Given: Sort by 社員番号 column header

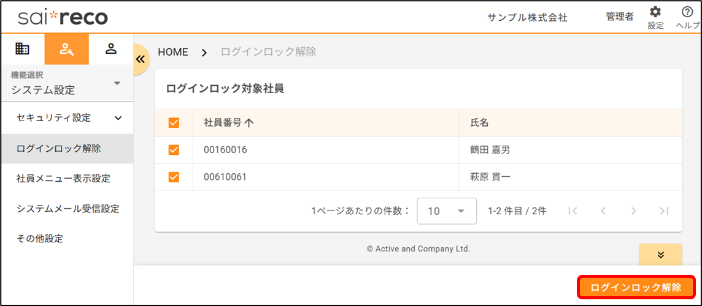Looking at the screenshot, I should tap(228, 123).
